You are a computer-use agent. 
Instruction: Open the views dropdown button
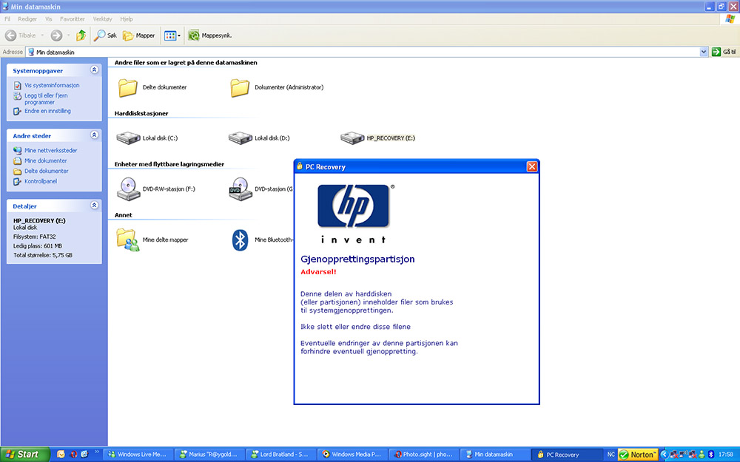(x=172, y=35)
